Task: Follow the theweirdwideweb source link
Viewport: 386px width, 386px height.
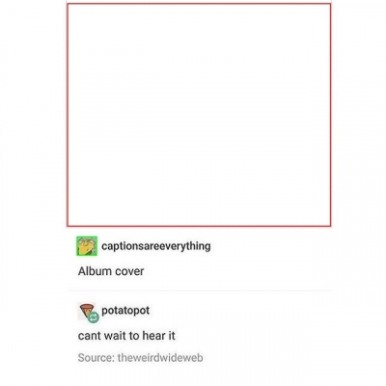Action: 160,358
